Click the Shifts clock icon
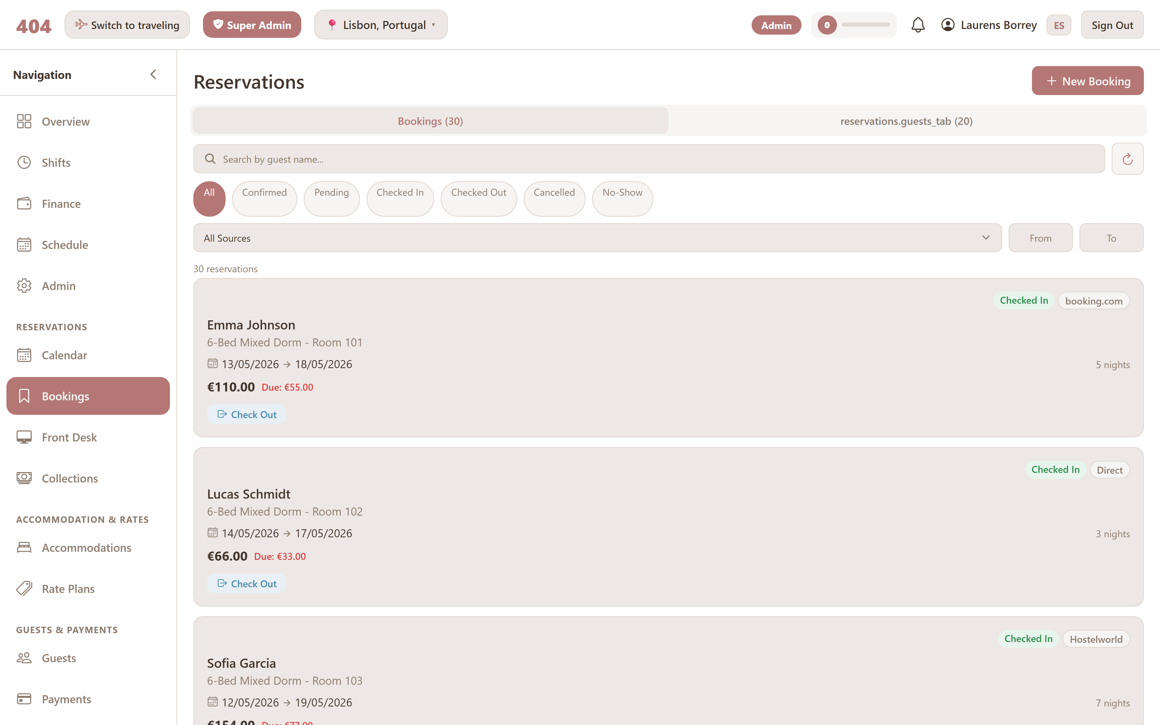1160x725 pixels. pos(24,162)
